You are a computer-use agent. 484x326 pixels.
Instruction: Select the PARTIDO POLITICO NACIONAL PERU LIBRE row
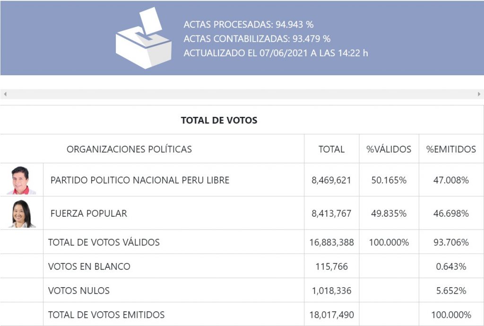click(x=139, y=180)
